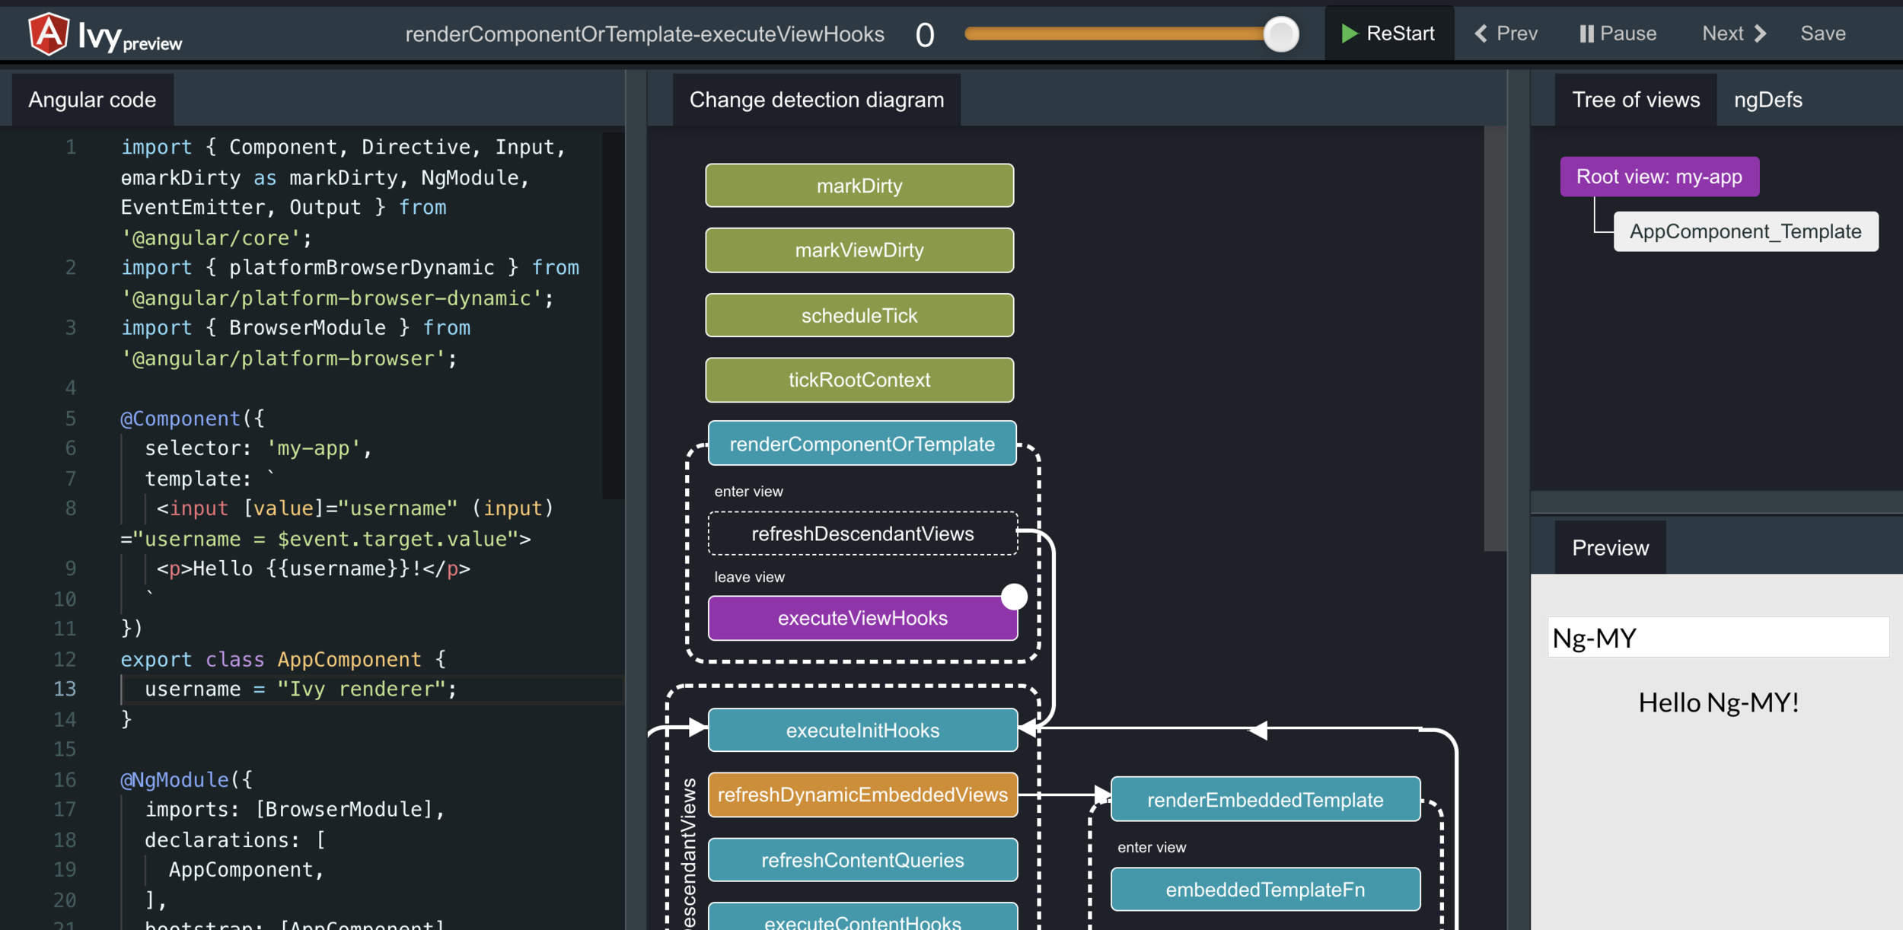
Task: Click the Pause bars icon
Action: [x=1586, y=33]
